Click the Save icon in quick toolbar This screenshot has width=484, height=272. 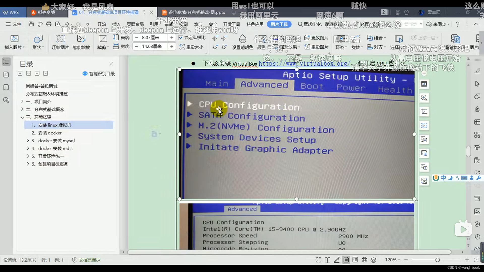click(31, 24)
